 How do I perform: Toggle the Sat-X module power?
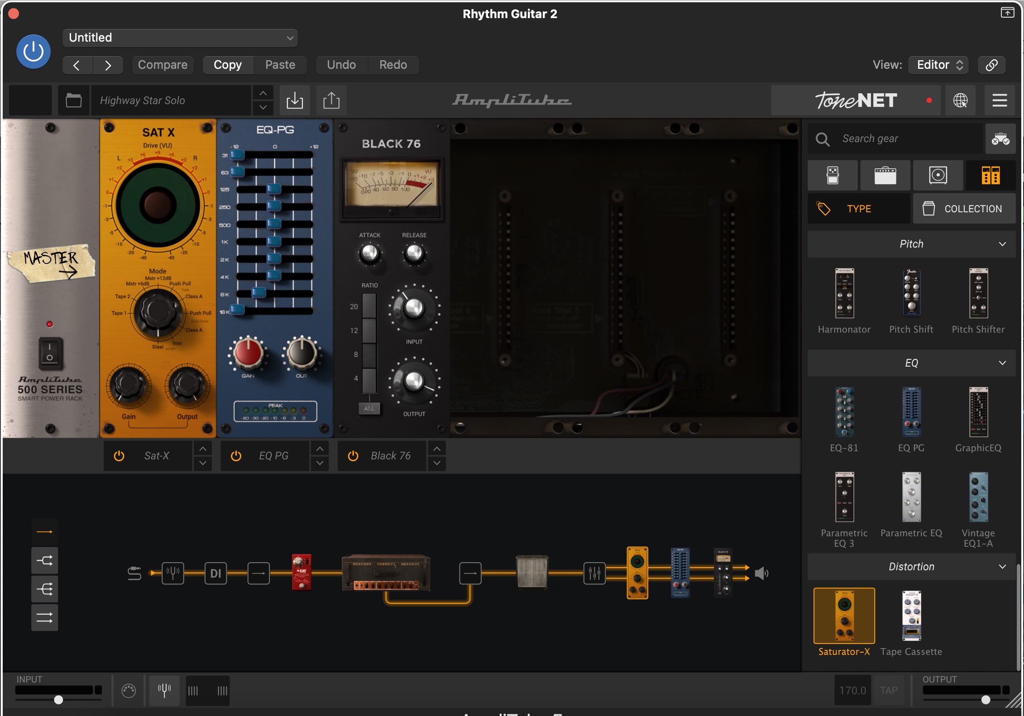(119, 456)
